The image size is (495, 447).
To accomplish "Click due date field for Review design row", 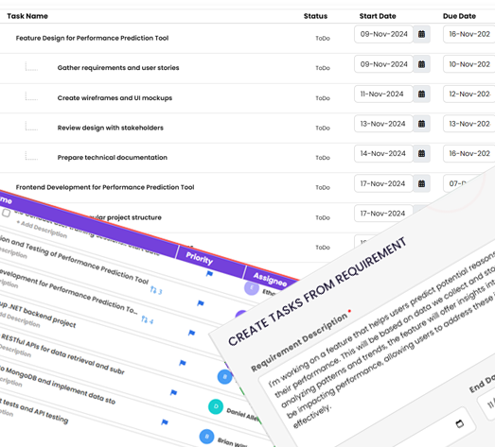I will (469, 124).
